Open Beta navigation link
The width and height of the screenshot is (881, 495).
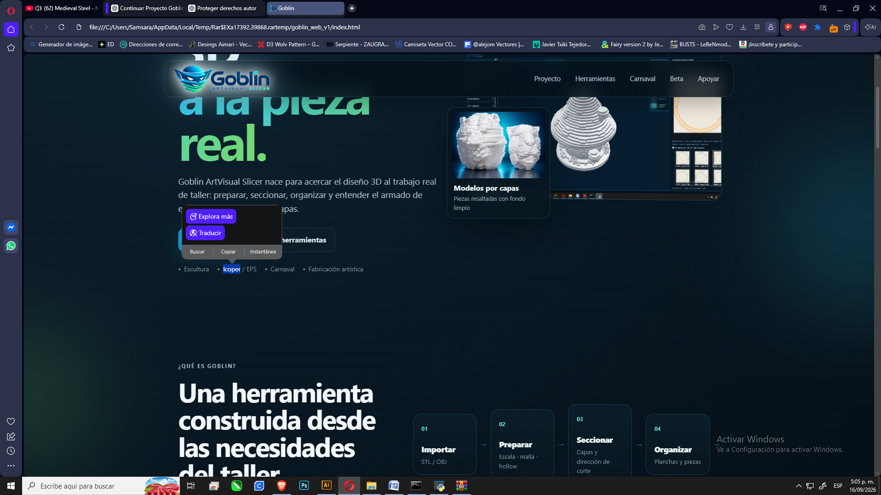point(676,79)
